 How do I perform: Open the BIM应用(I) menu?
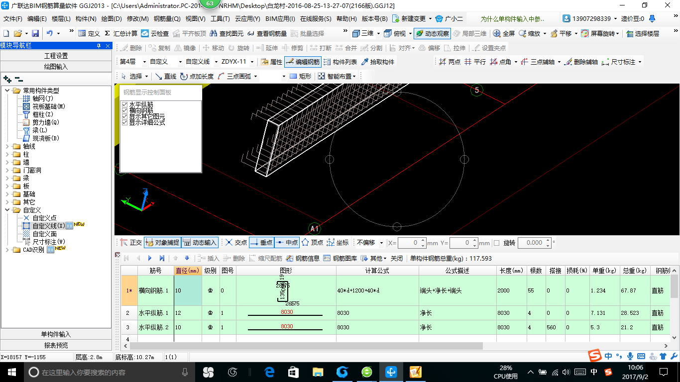[x=280, y=19]
